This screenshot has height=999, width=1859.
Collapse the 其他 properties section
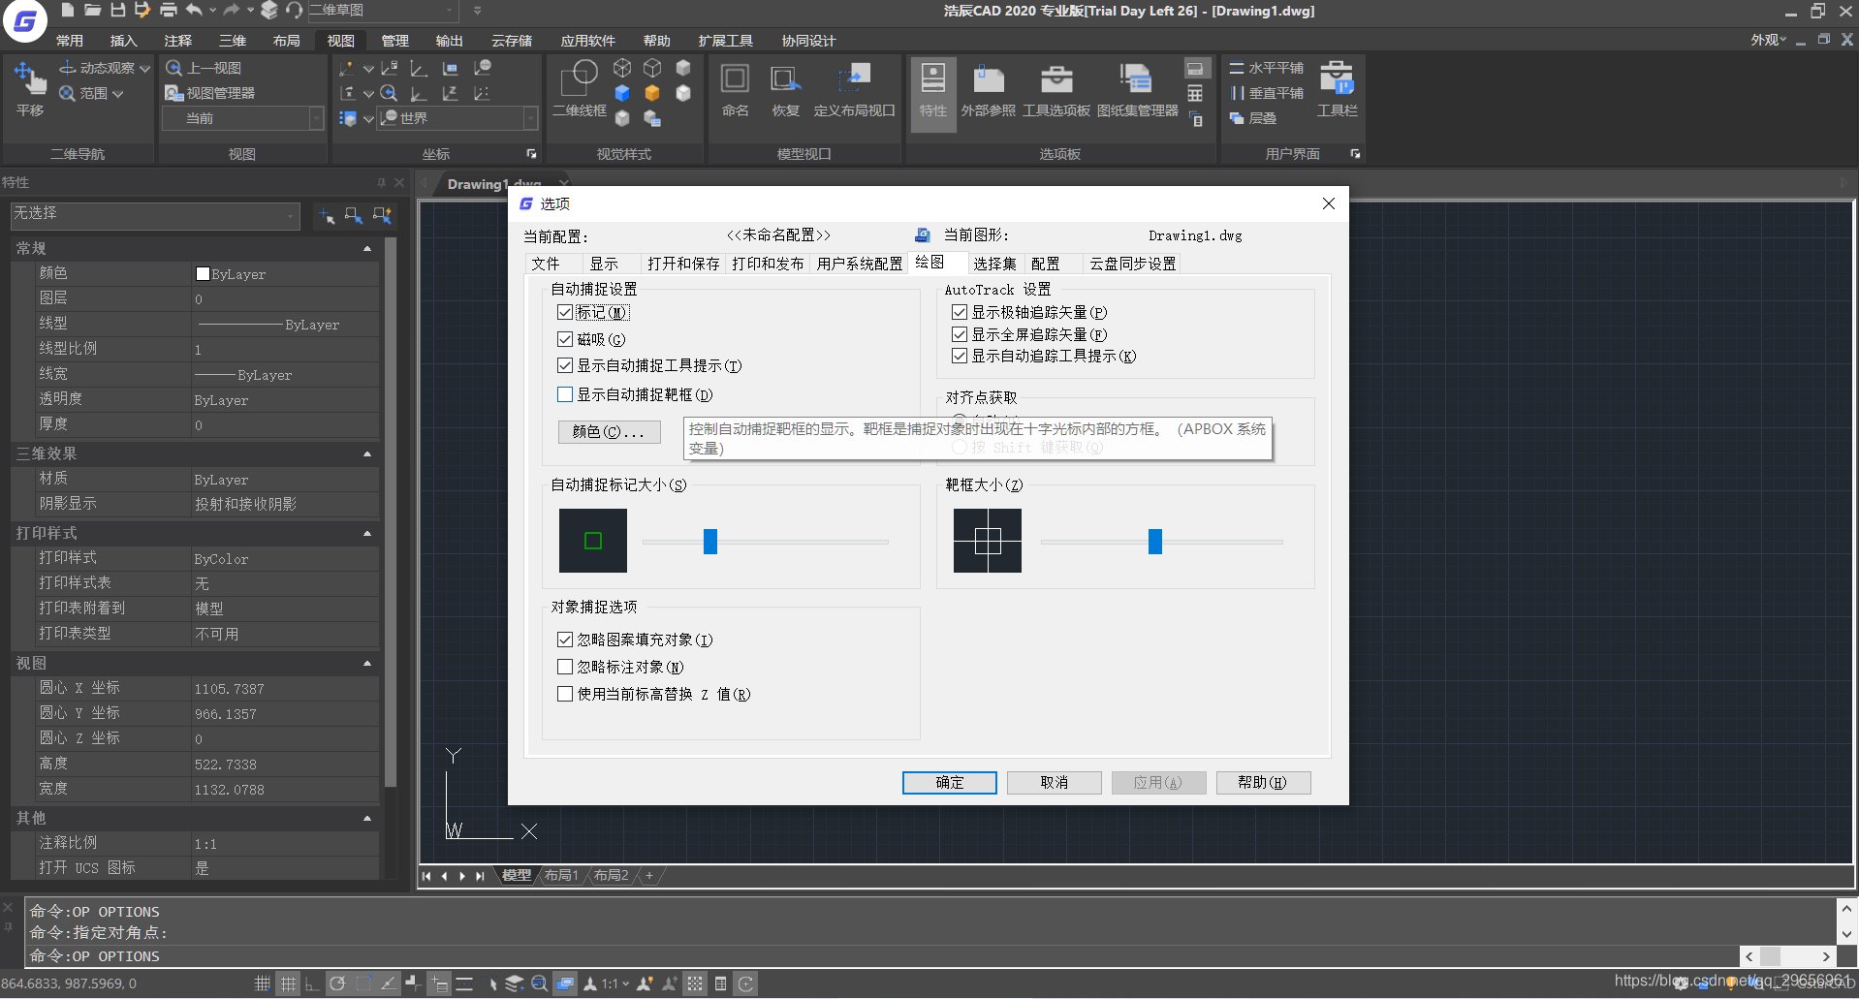click(367, 818)
